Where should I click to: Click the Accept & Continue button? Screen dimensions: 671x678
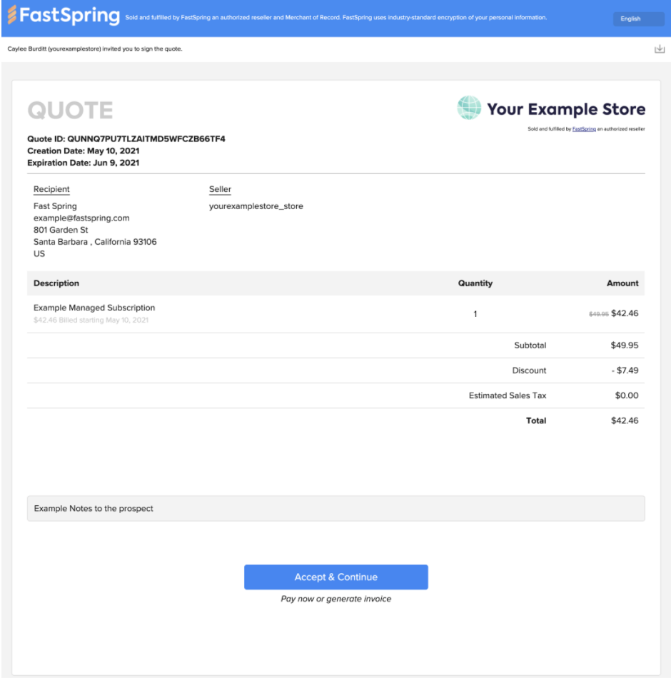coord(335,577)
